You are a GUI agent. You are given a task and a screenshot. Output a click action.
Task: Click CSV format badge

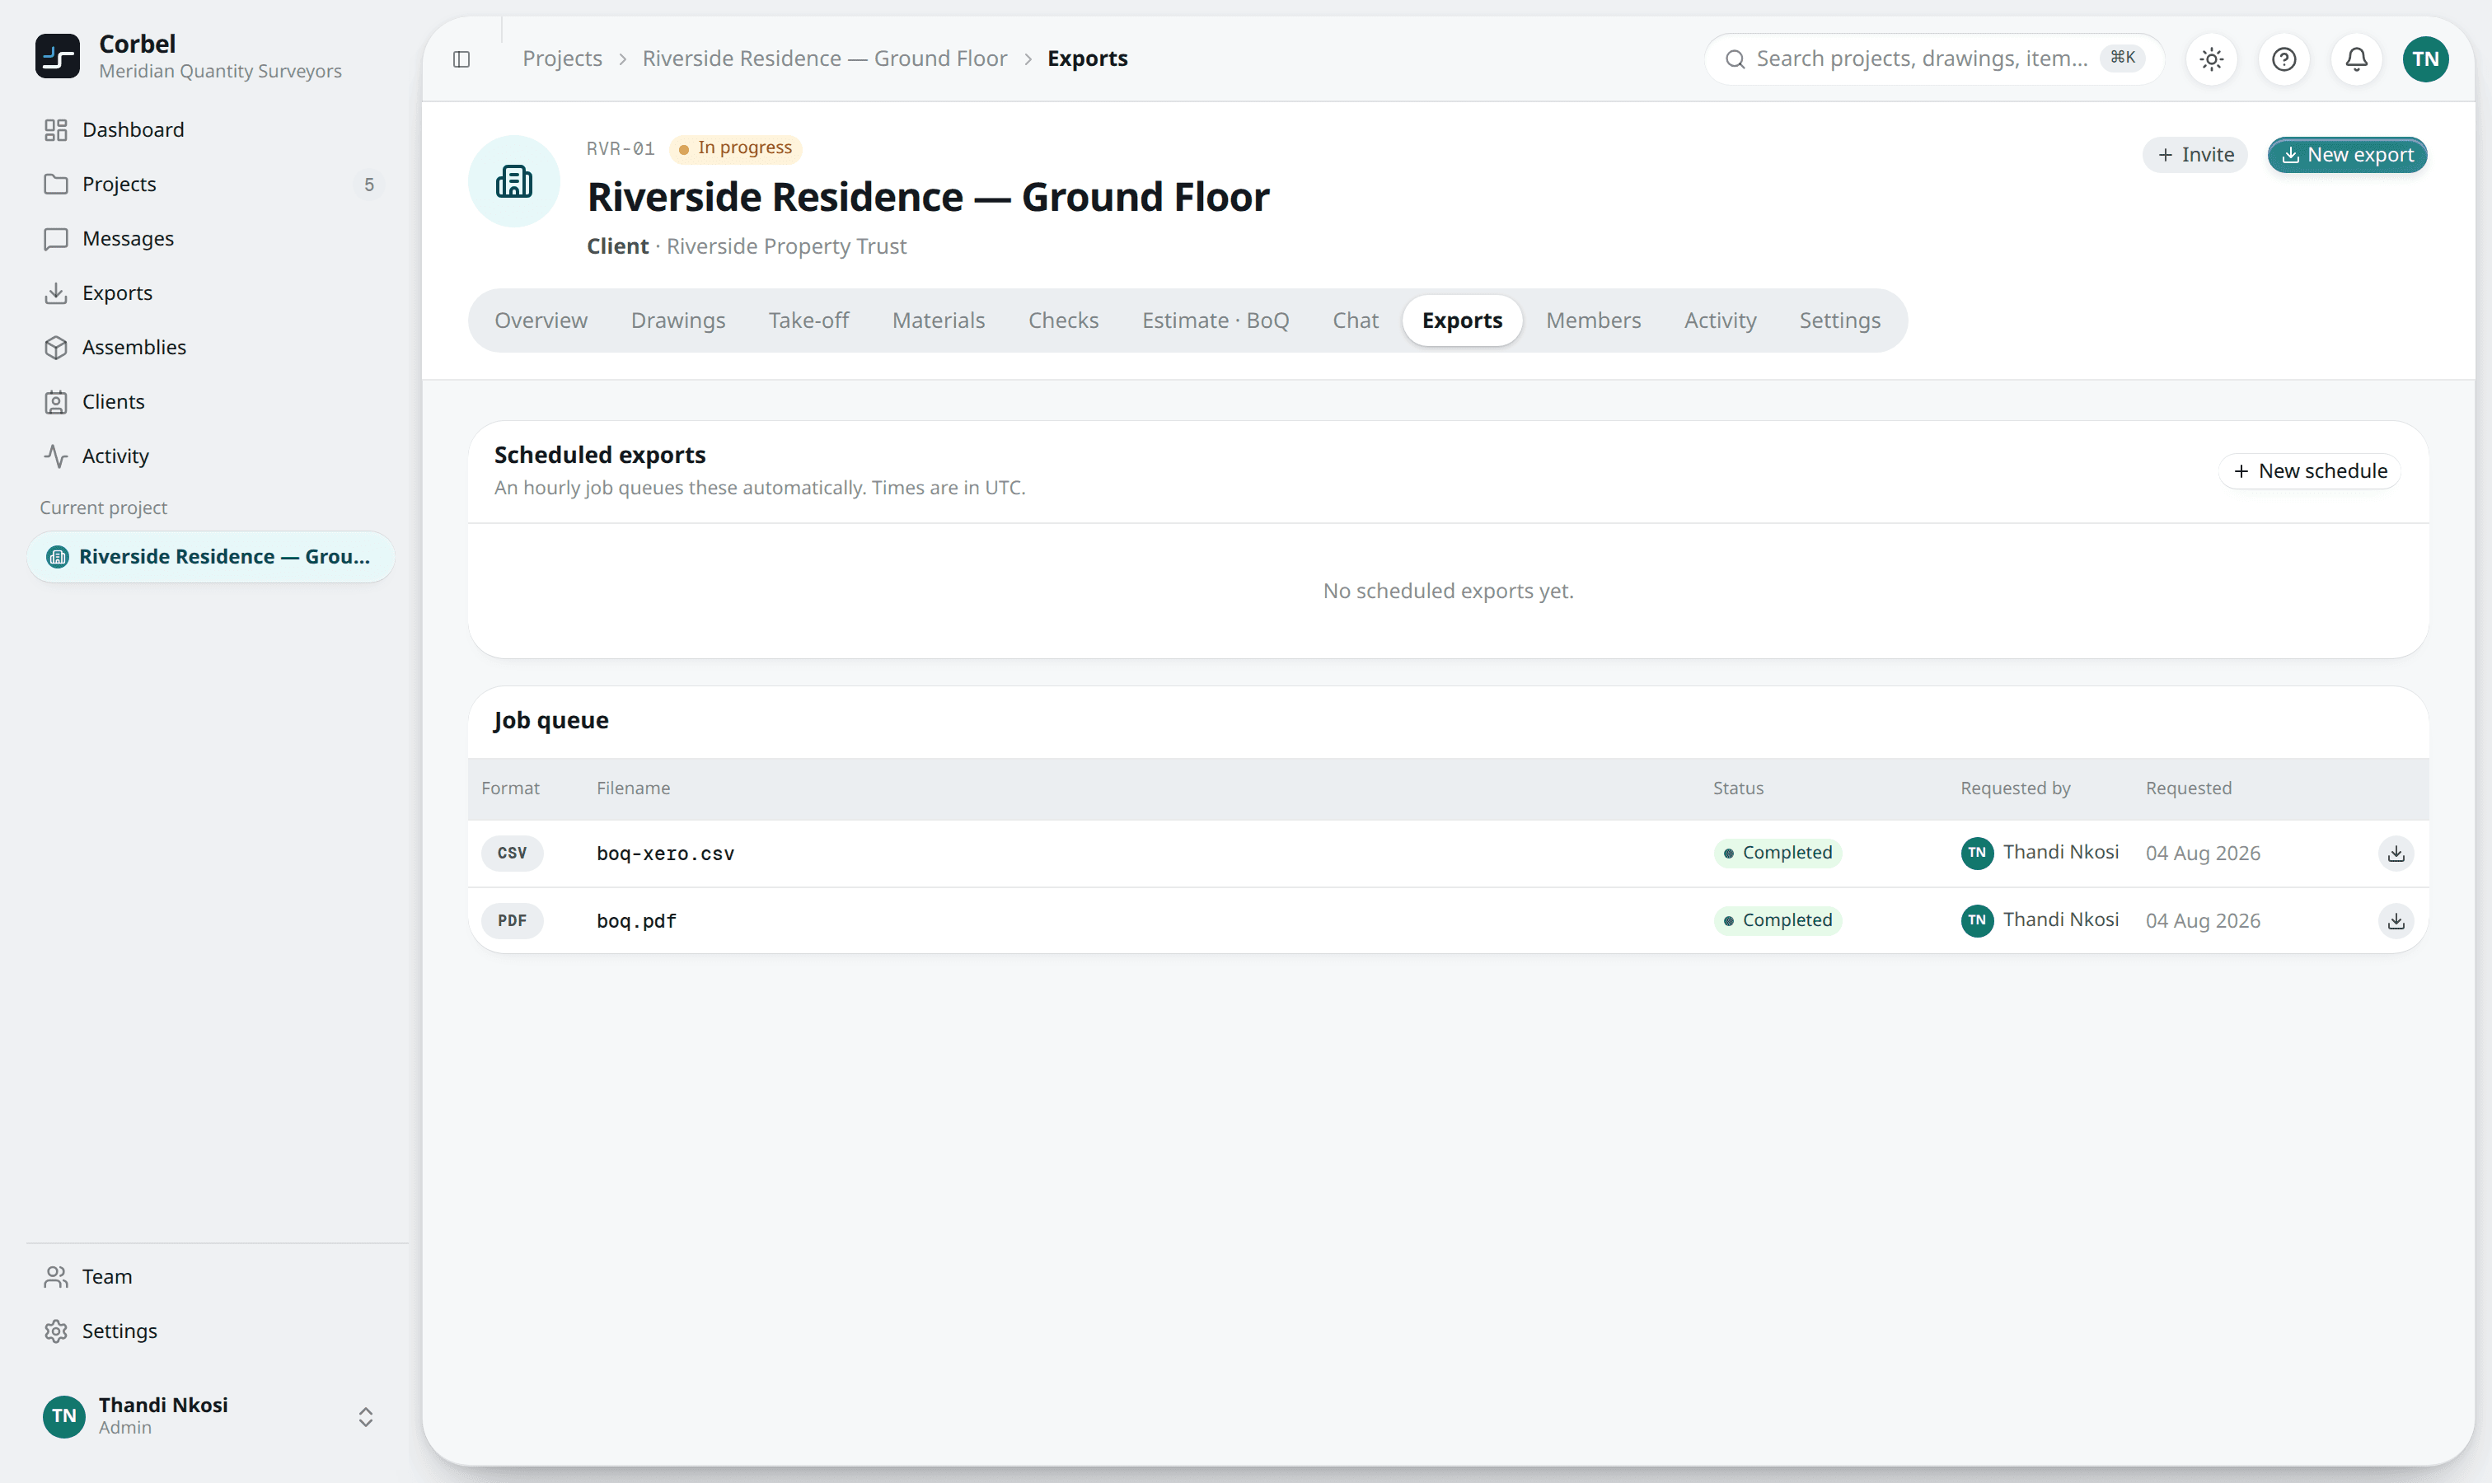coord(512,854)
